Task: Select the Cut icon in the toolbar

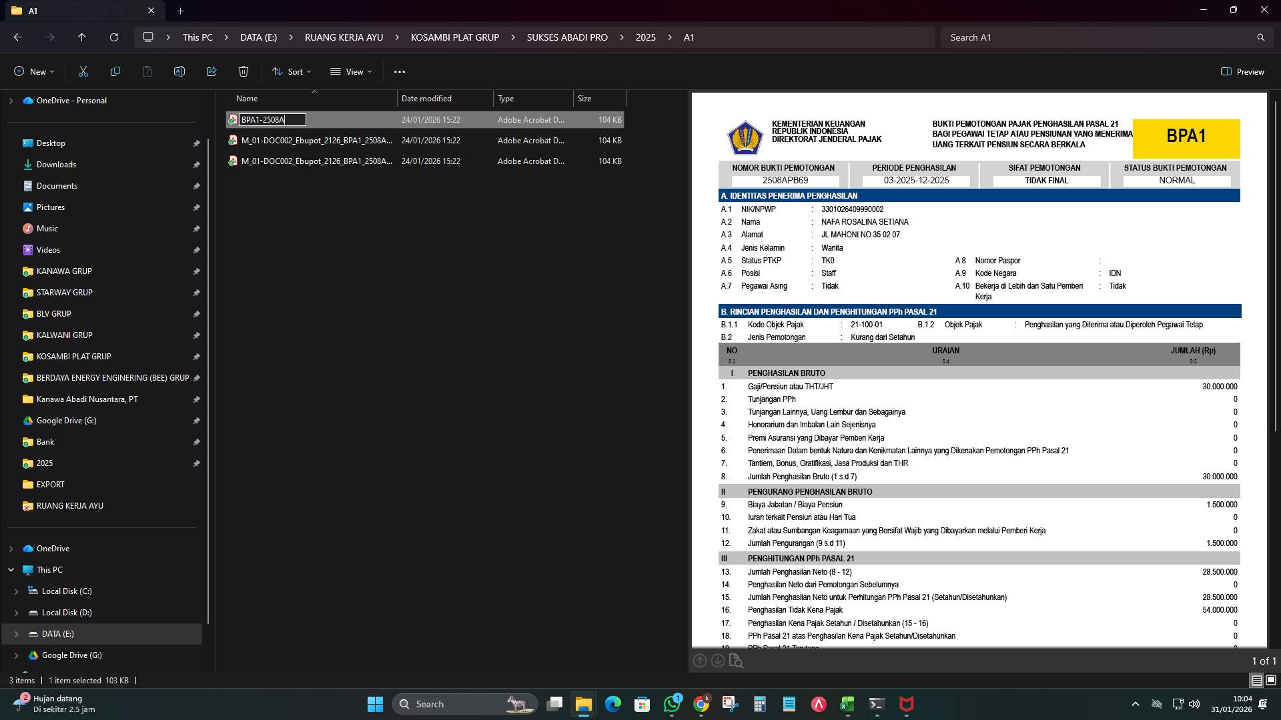Action: 83,71
